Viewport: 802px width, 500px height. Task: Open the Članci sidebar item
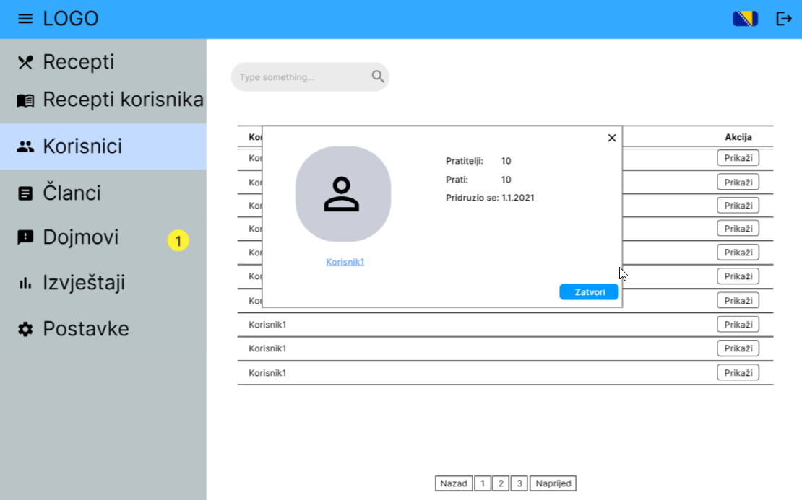[72, 193]
